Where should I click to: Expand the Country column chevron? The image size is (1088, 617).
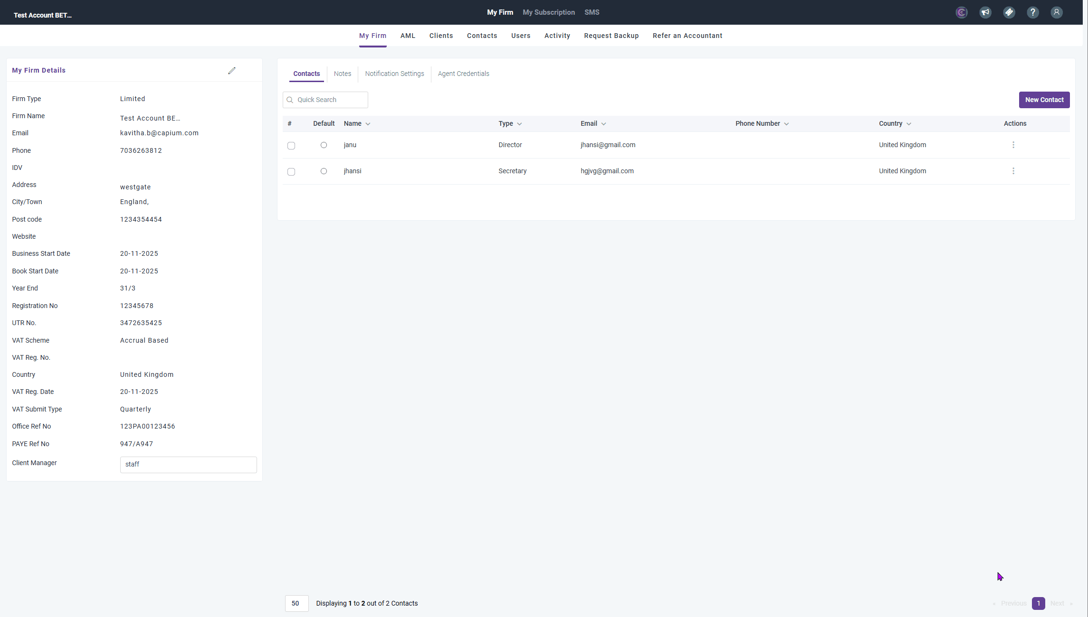(x=909, y=124)
